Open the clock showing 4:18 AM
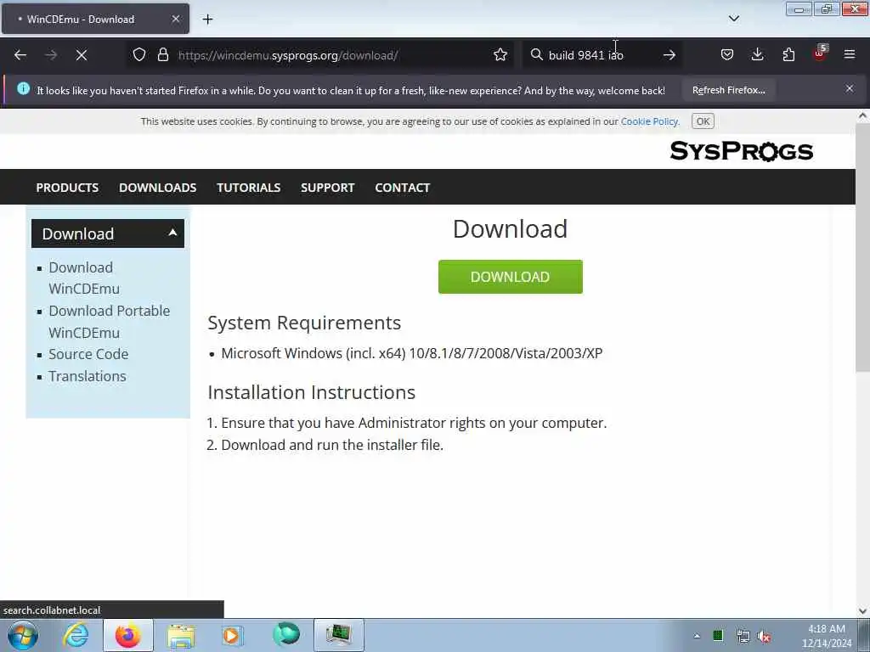The height and width of the screenshot is (652, 870). pos(826,636)
